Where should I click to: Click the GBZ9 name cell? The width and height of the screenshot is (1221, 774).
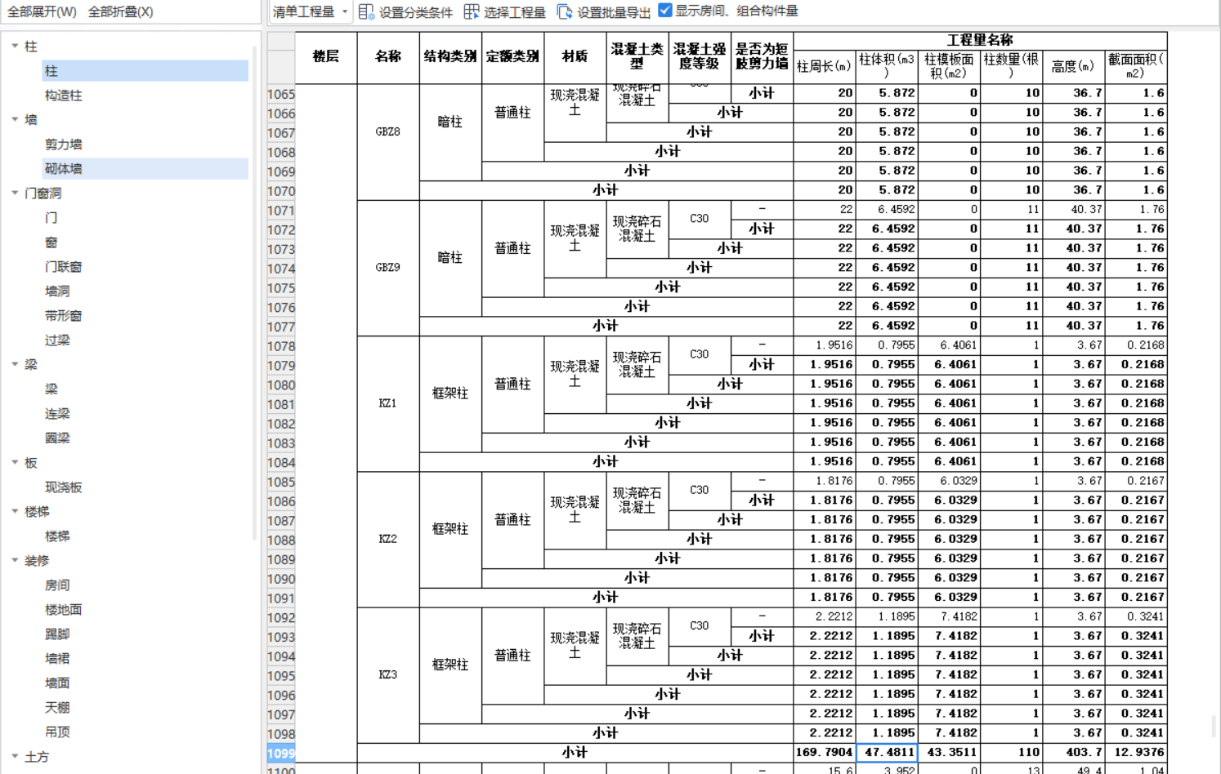[x=388, y=268]
